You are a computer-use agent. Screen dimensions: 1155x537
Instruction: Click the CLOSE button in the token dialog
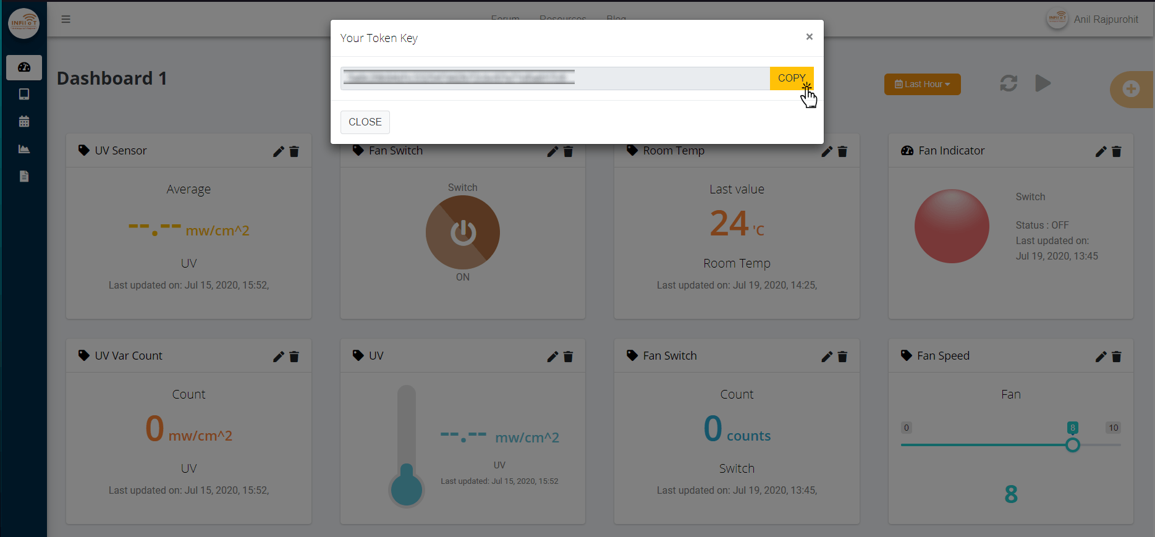[365, 122]
